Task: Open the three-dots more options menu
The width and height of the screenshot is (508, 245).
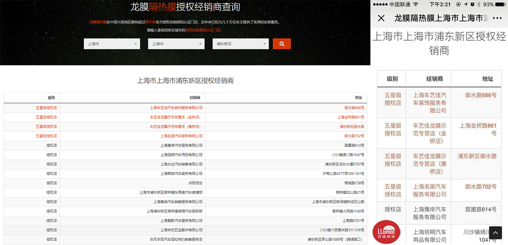Action: click(x=497, y=18)
